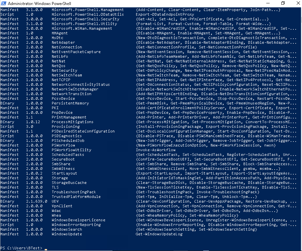Image resolution: width=302 pixels, height=251 pixels.
Task: Click the 'PersistentMemory' module name
Action: tap(70, 103)
